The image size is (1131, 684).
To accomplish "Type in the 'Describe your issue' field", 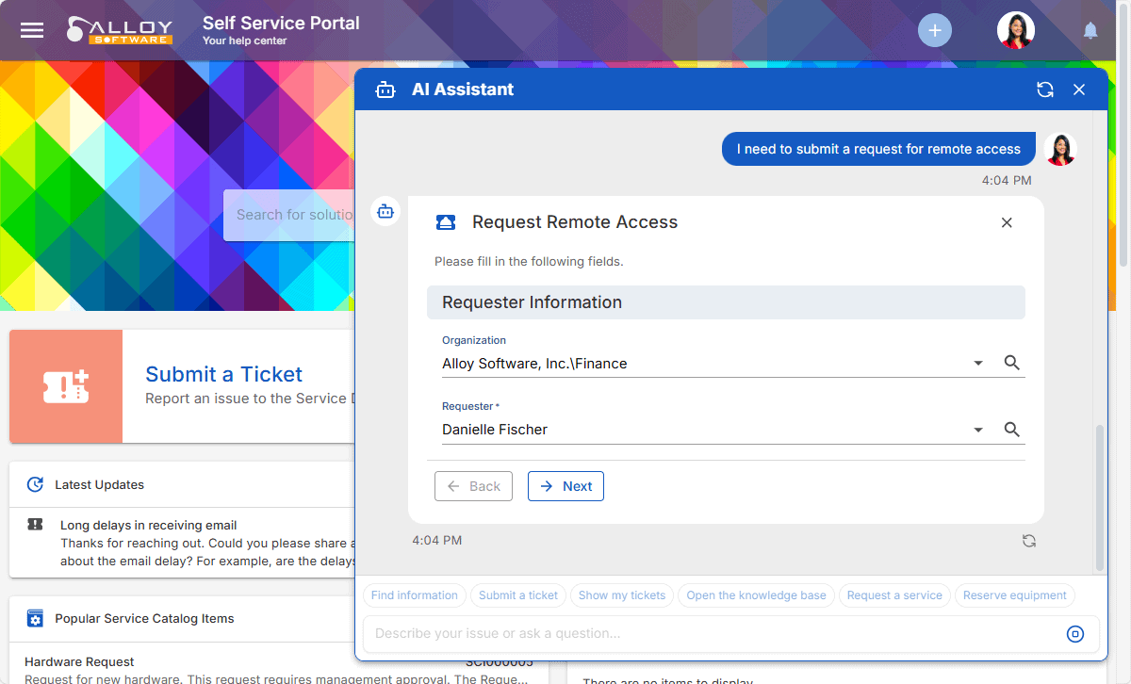I will (707, 634).
